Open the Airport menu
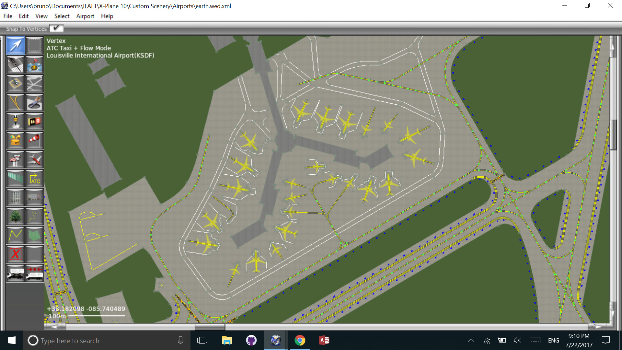 [x=85, y=16]
